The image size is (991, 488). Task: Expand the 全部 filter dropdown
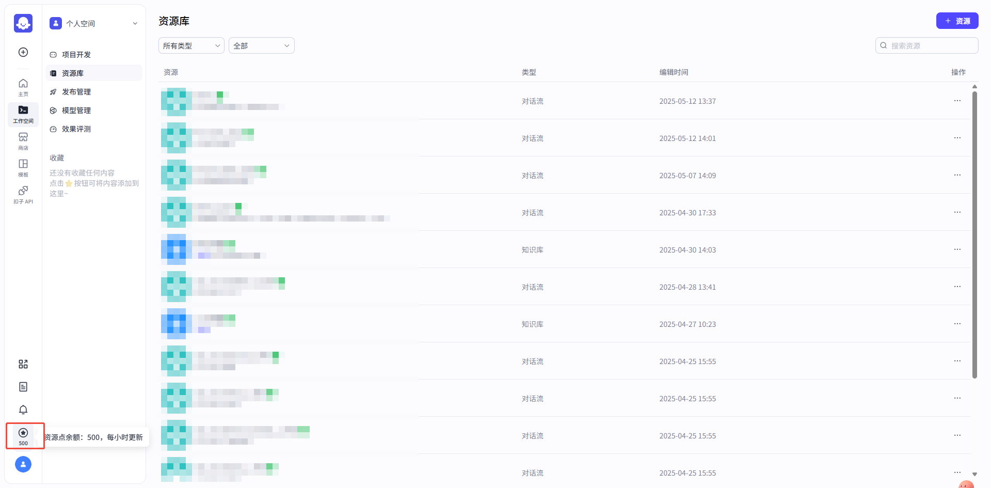[261, 45]
